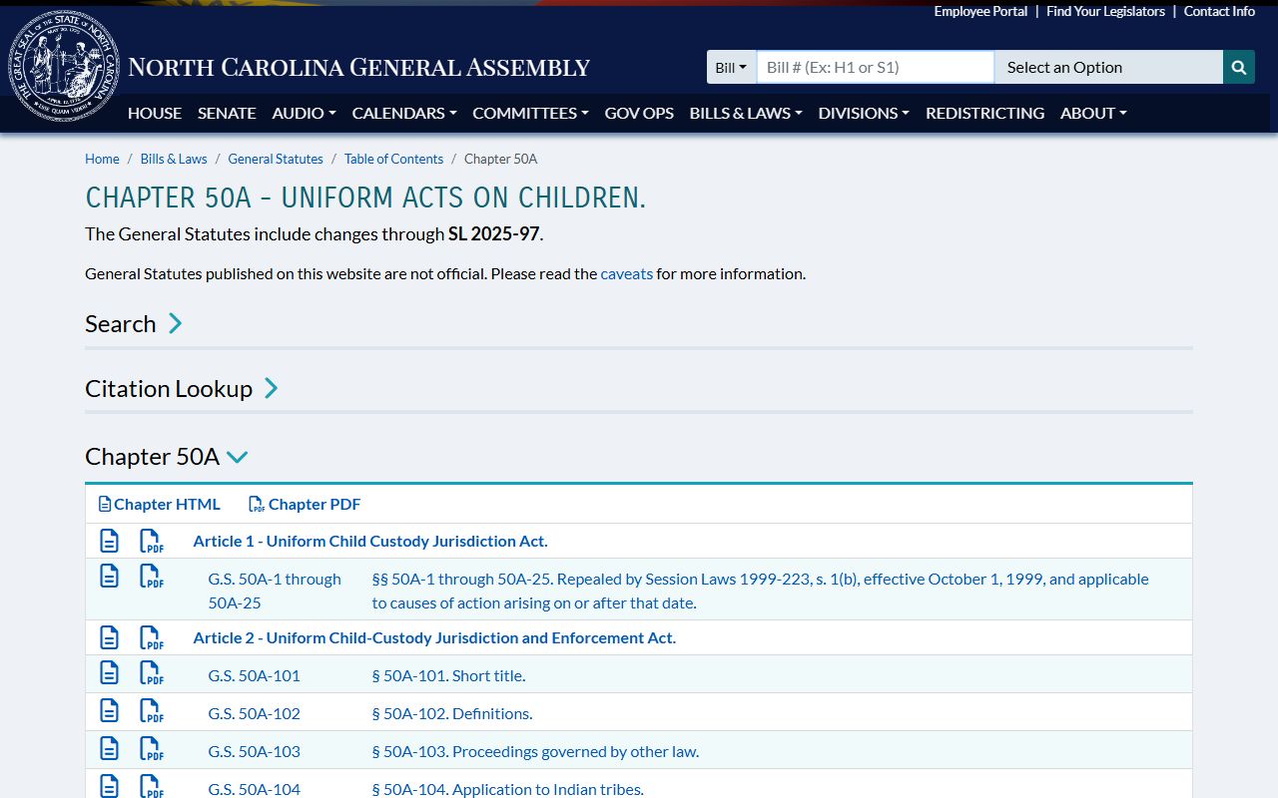Open the repealed §§ 50A-1 through 50A-25 description
The image size is (1278, 798).
(761, 591)
